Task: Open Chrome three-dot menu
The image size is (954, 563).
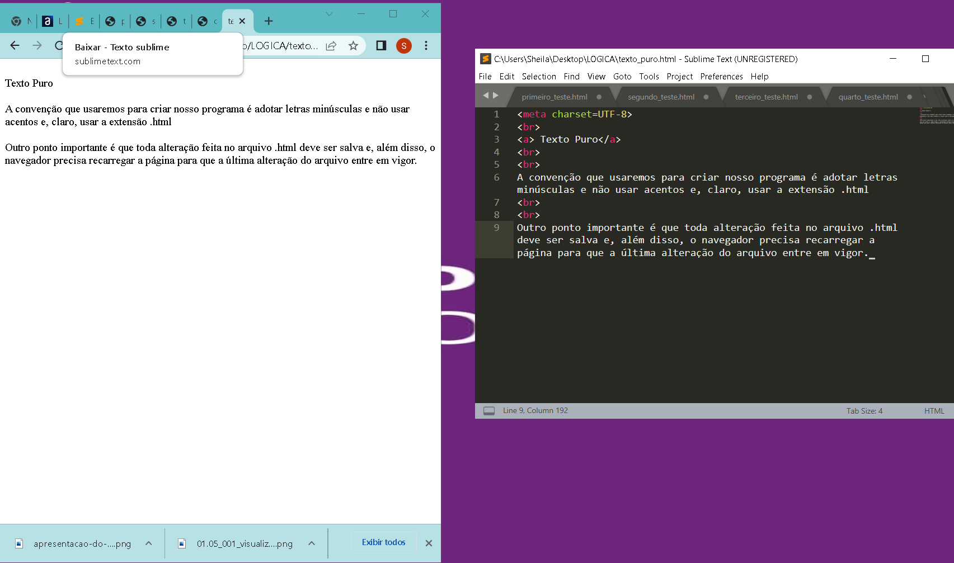Action: (426, 45)
